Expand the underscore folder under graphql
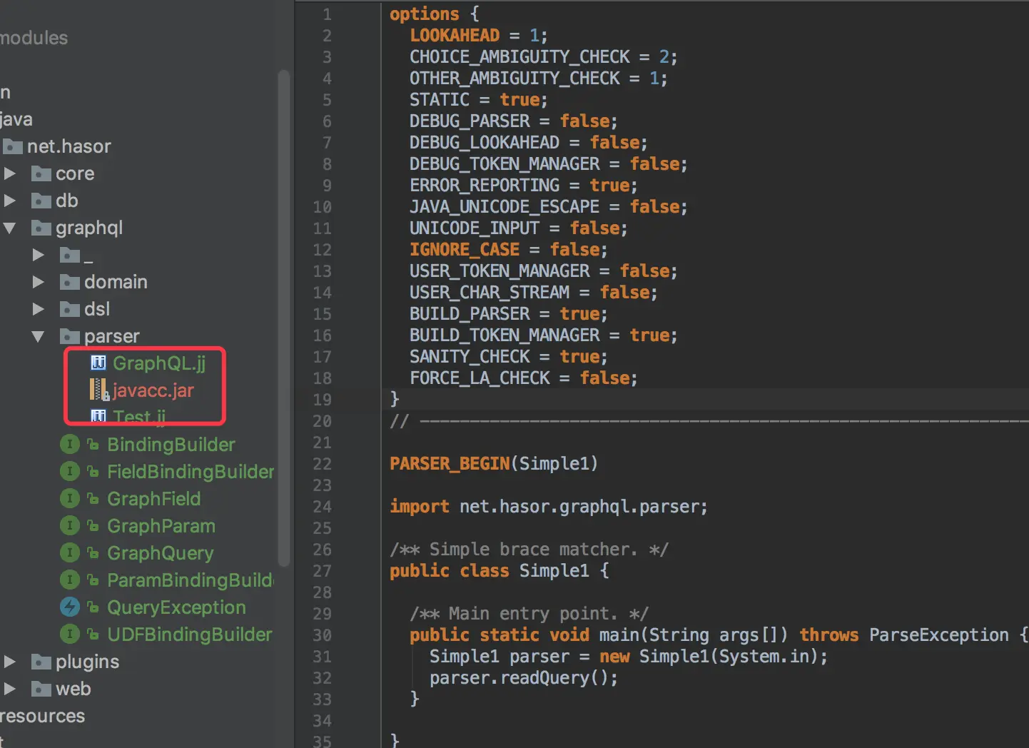 click(39, 255)
